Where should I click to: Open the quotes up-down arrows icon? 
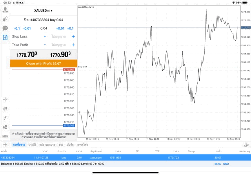5,19
